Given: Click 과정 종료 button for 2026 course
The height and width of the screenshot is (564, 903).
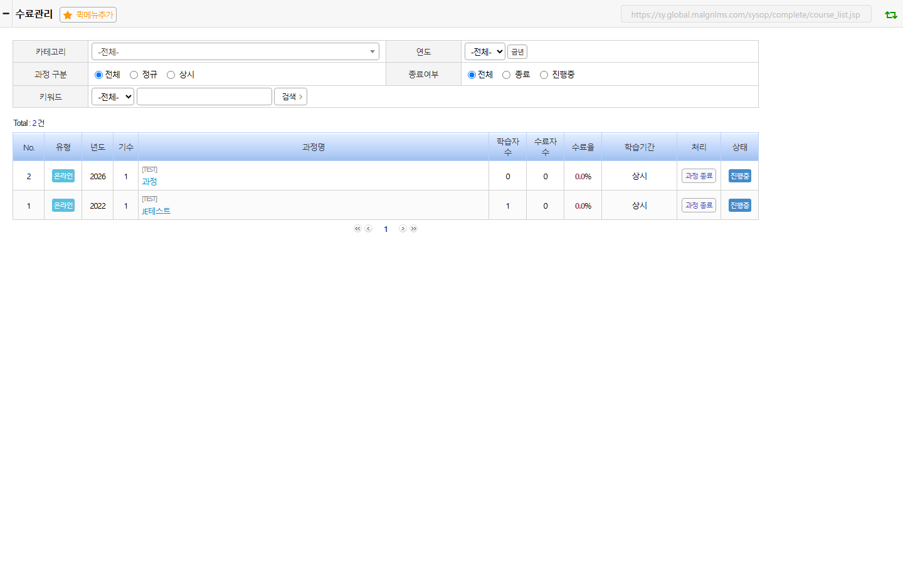Looking at the screenshot, I should (x=699, y=176).
